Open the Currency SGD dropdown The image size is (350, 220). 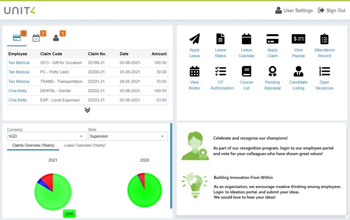pyautogui.click(x=47, y=136)
